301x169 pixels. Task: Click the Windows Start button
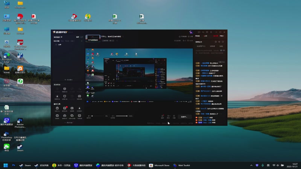click(x=6, y=165)
